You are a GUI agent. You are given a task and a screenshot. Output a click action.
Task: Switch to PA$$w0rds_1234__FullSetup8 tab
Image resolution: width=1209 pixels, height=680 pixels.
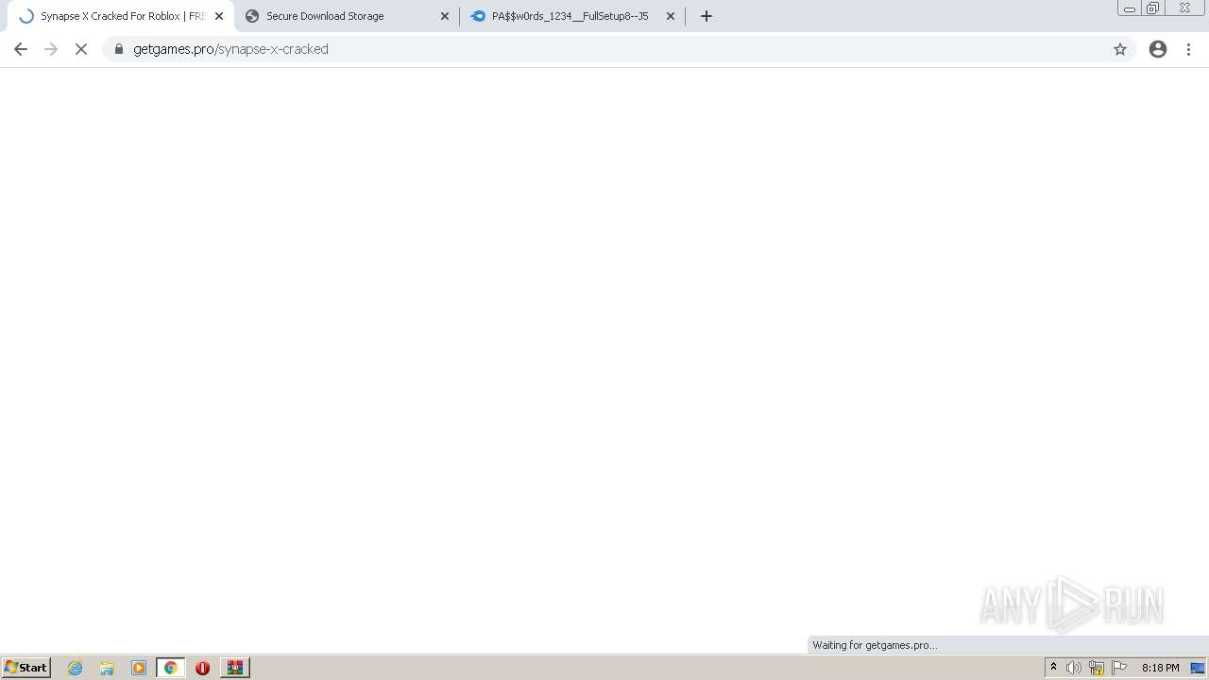pyautogui.click(x=572, y=16)
